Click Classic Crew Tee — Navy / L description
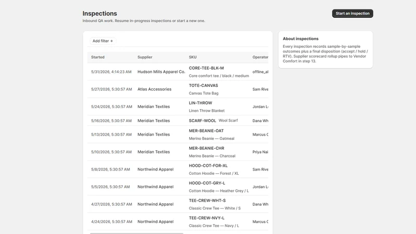 tap(214, 226)
